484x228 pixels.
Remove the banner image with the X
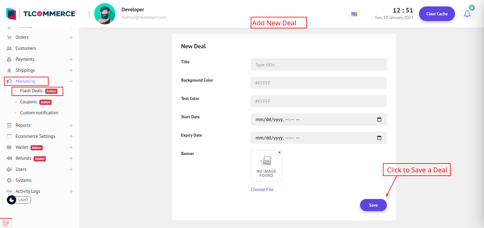(x=279, y=153)
